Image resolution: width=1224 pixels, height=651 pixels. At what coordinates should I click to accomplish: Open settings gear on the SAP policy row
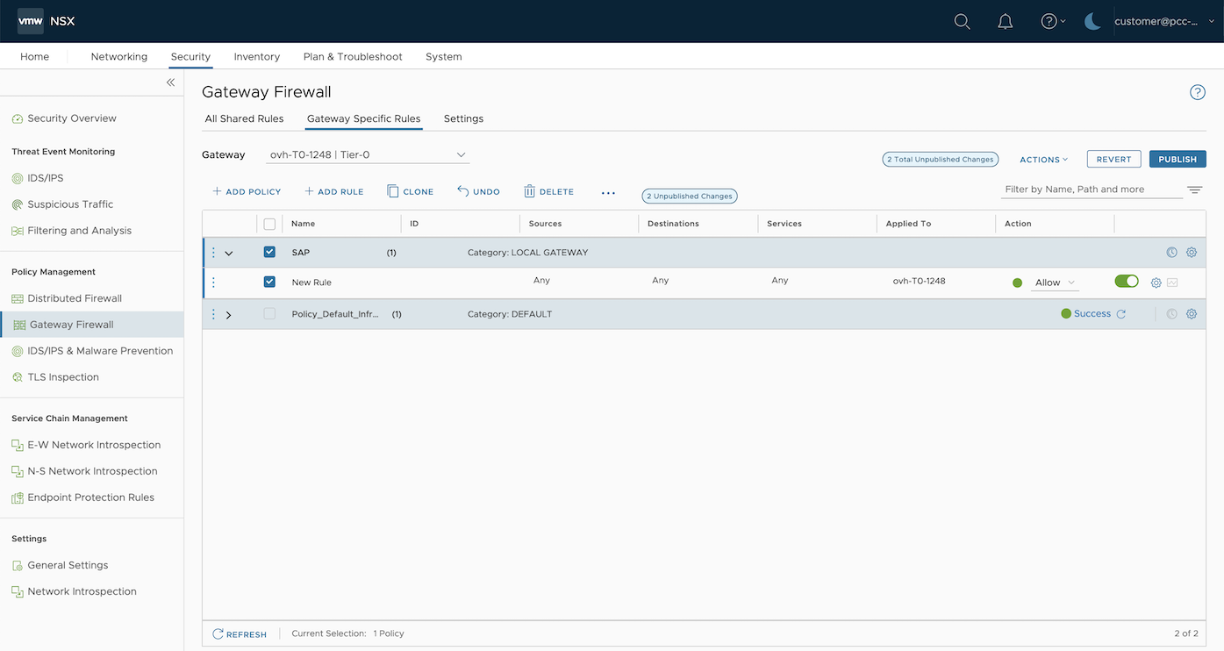(x=1191, y=252)
